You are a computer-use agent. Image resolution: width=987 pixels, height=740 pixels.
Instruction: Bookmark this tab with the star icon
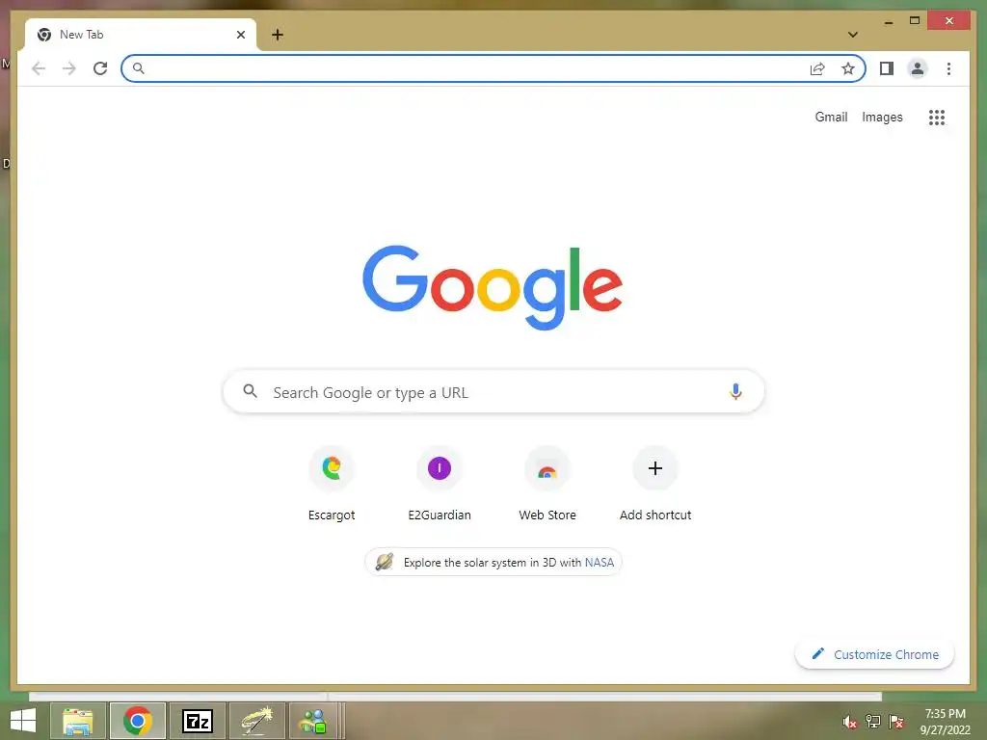click(x=848, y=68)
